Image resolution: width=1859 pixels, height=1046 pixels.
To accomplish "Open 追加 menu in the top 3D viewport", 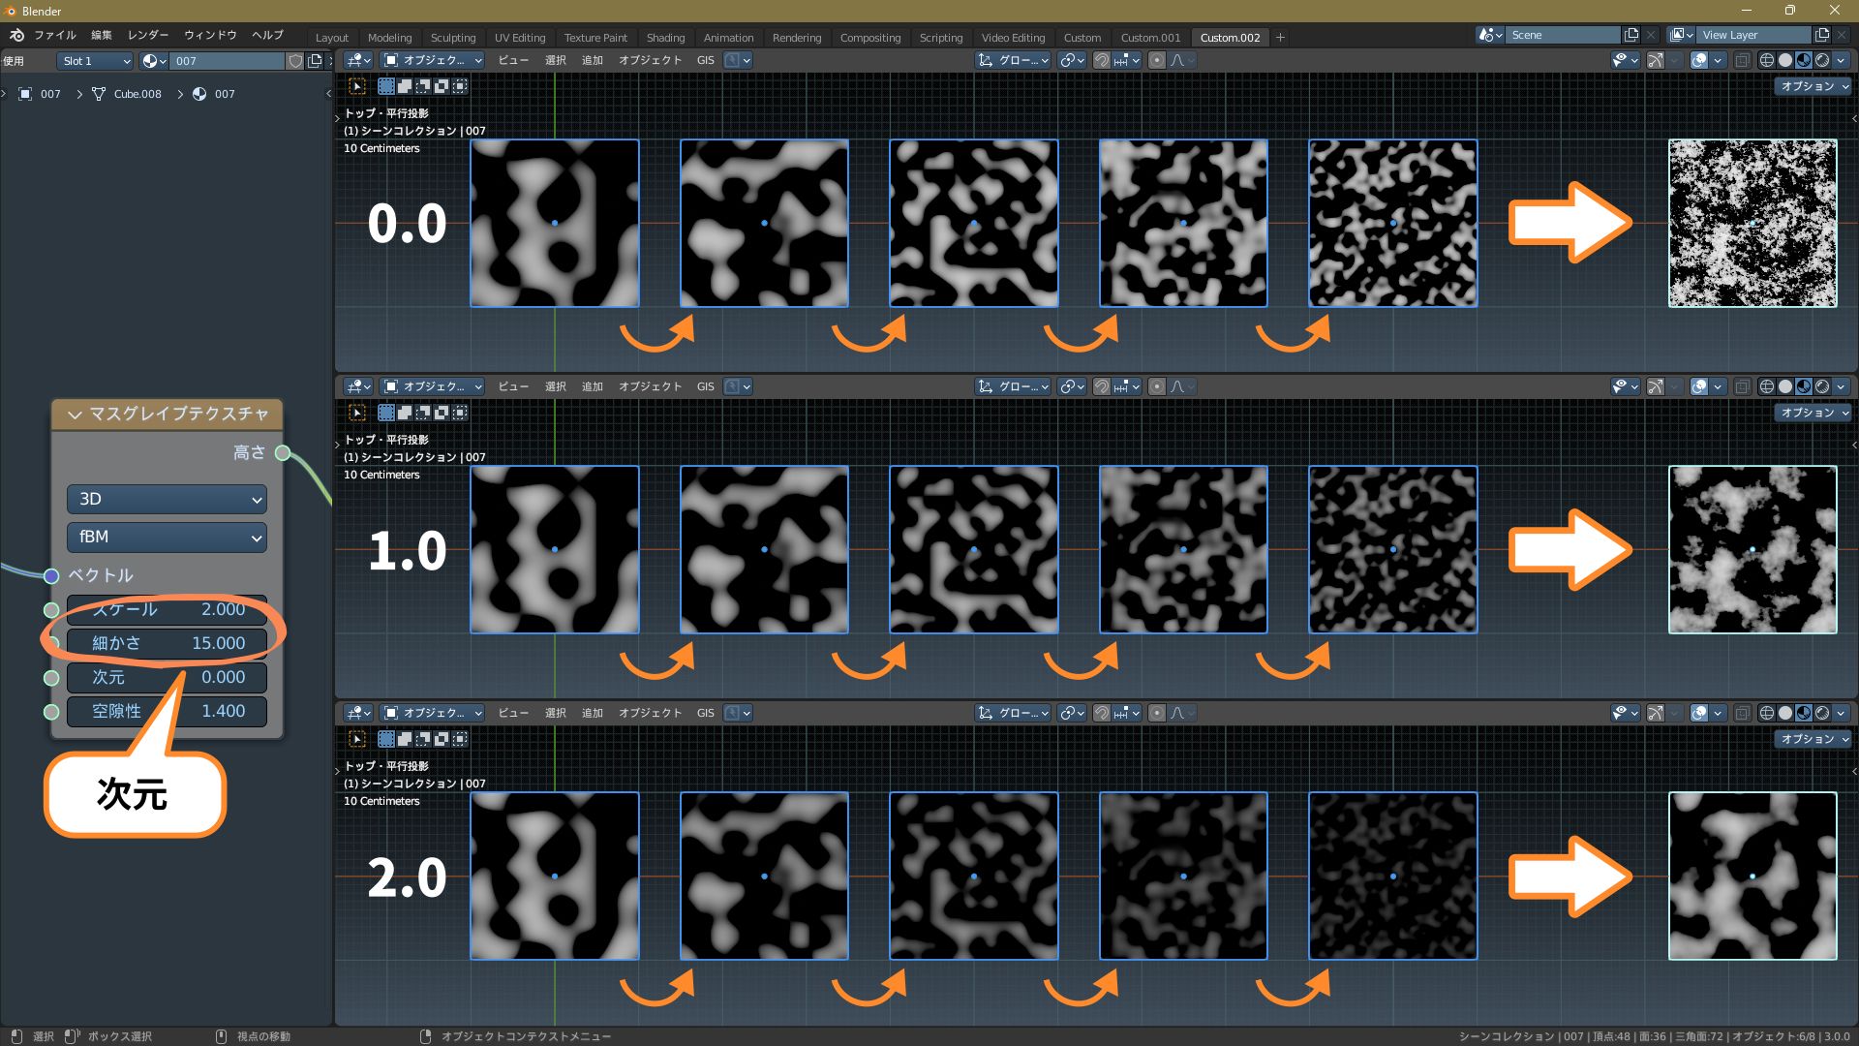I will click(x=592, y=60).
